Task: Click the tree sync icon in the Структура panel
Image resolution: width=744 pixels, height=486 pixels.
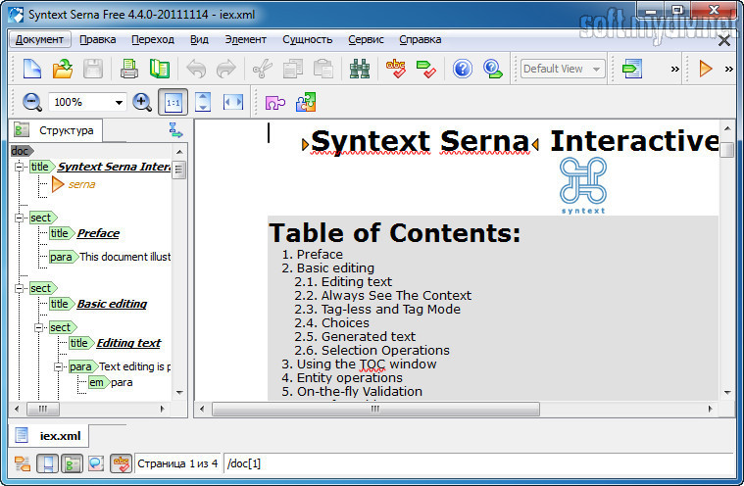Action: (x=175, y=130)
